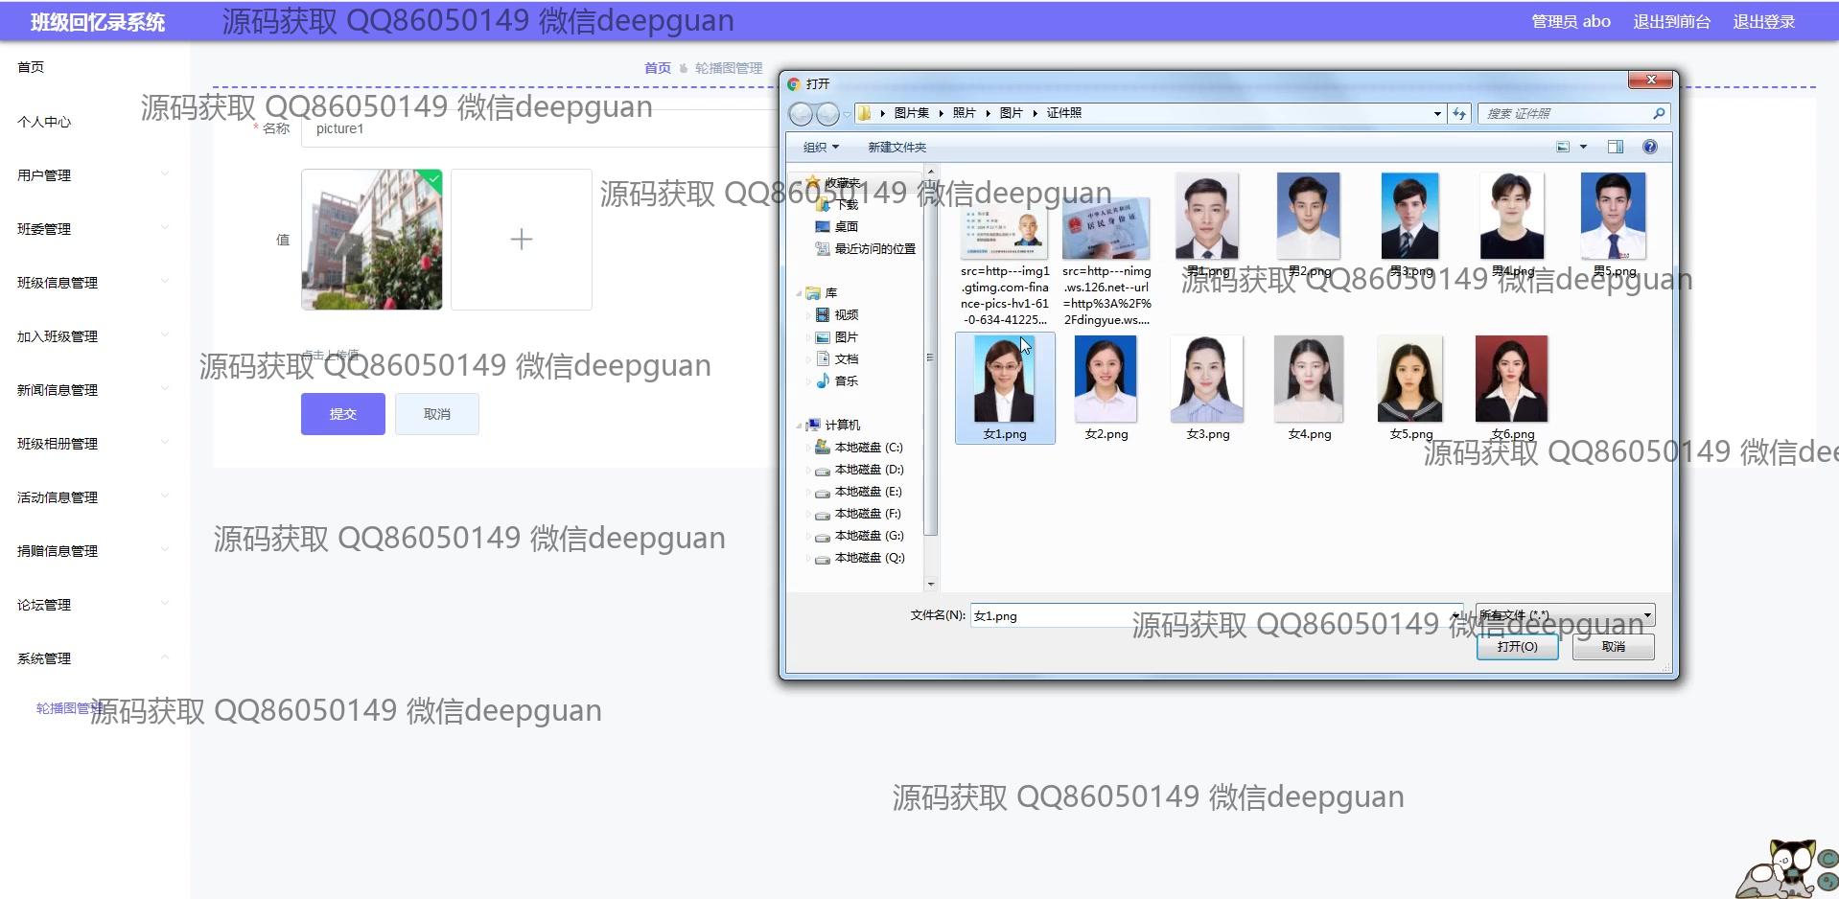Viewport: 1839px width, 899px height.
Task: Open the Organize dropdown menu
Action: pos(820,148)
